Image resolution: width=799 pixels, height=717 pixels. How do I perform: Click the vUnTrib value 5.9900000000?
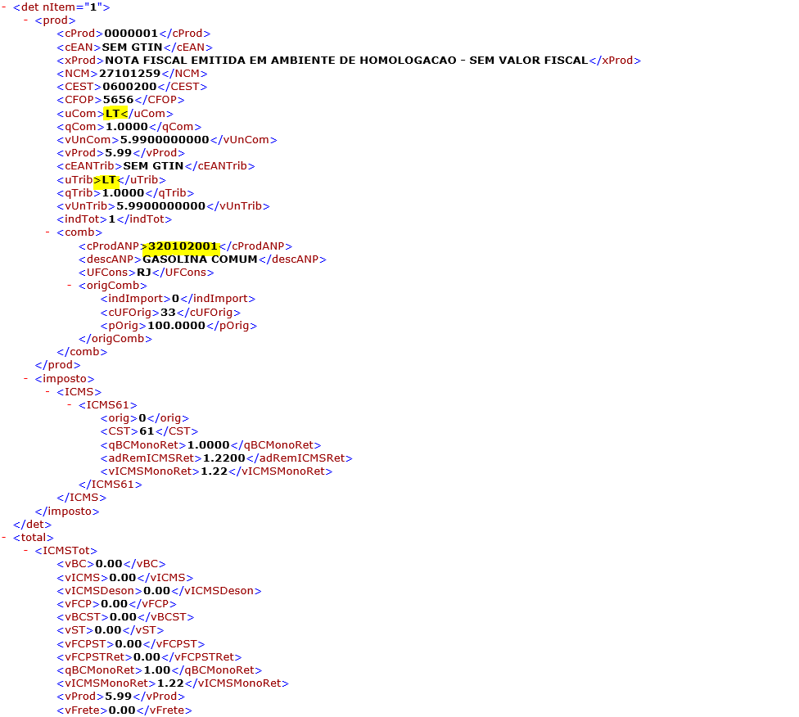coord(161,206)
